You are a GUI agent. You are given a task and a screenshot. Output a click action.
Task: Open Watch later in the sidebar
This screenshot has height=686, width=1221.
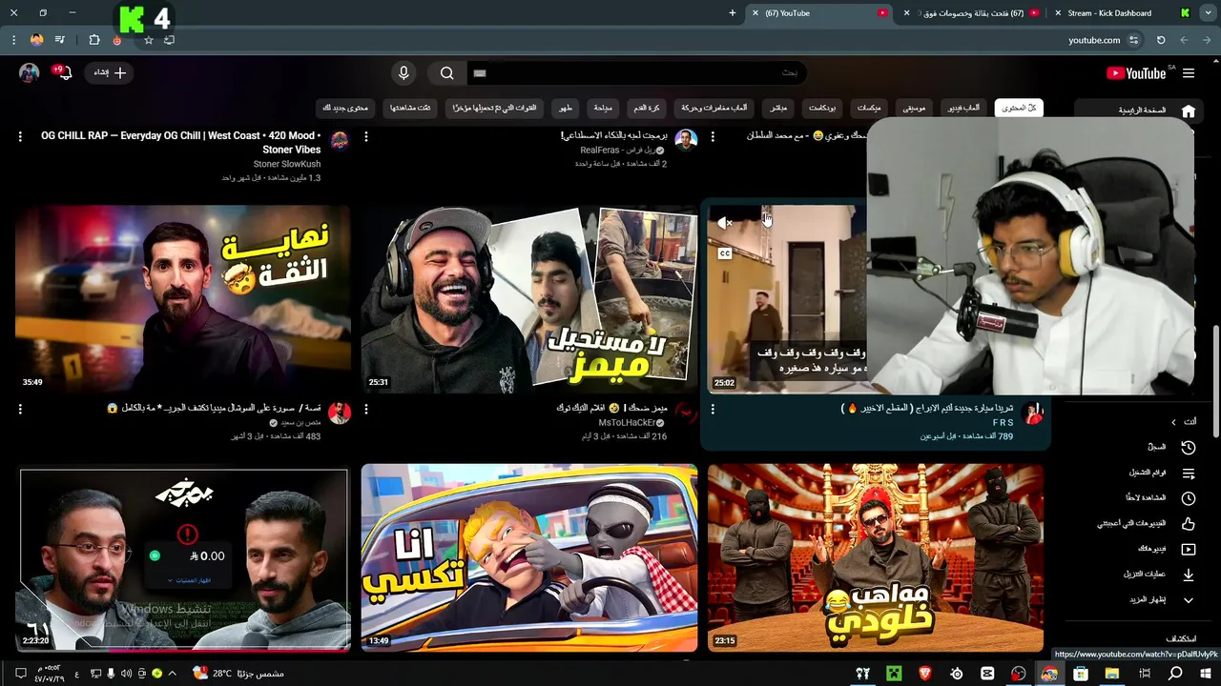[1160, 498]
